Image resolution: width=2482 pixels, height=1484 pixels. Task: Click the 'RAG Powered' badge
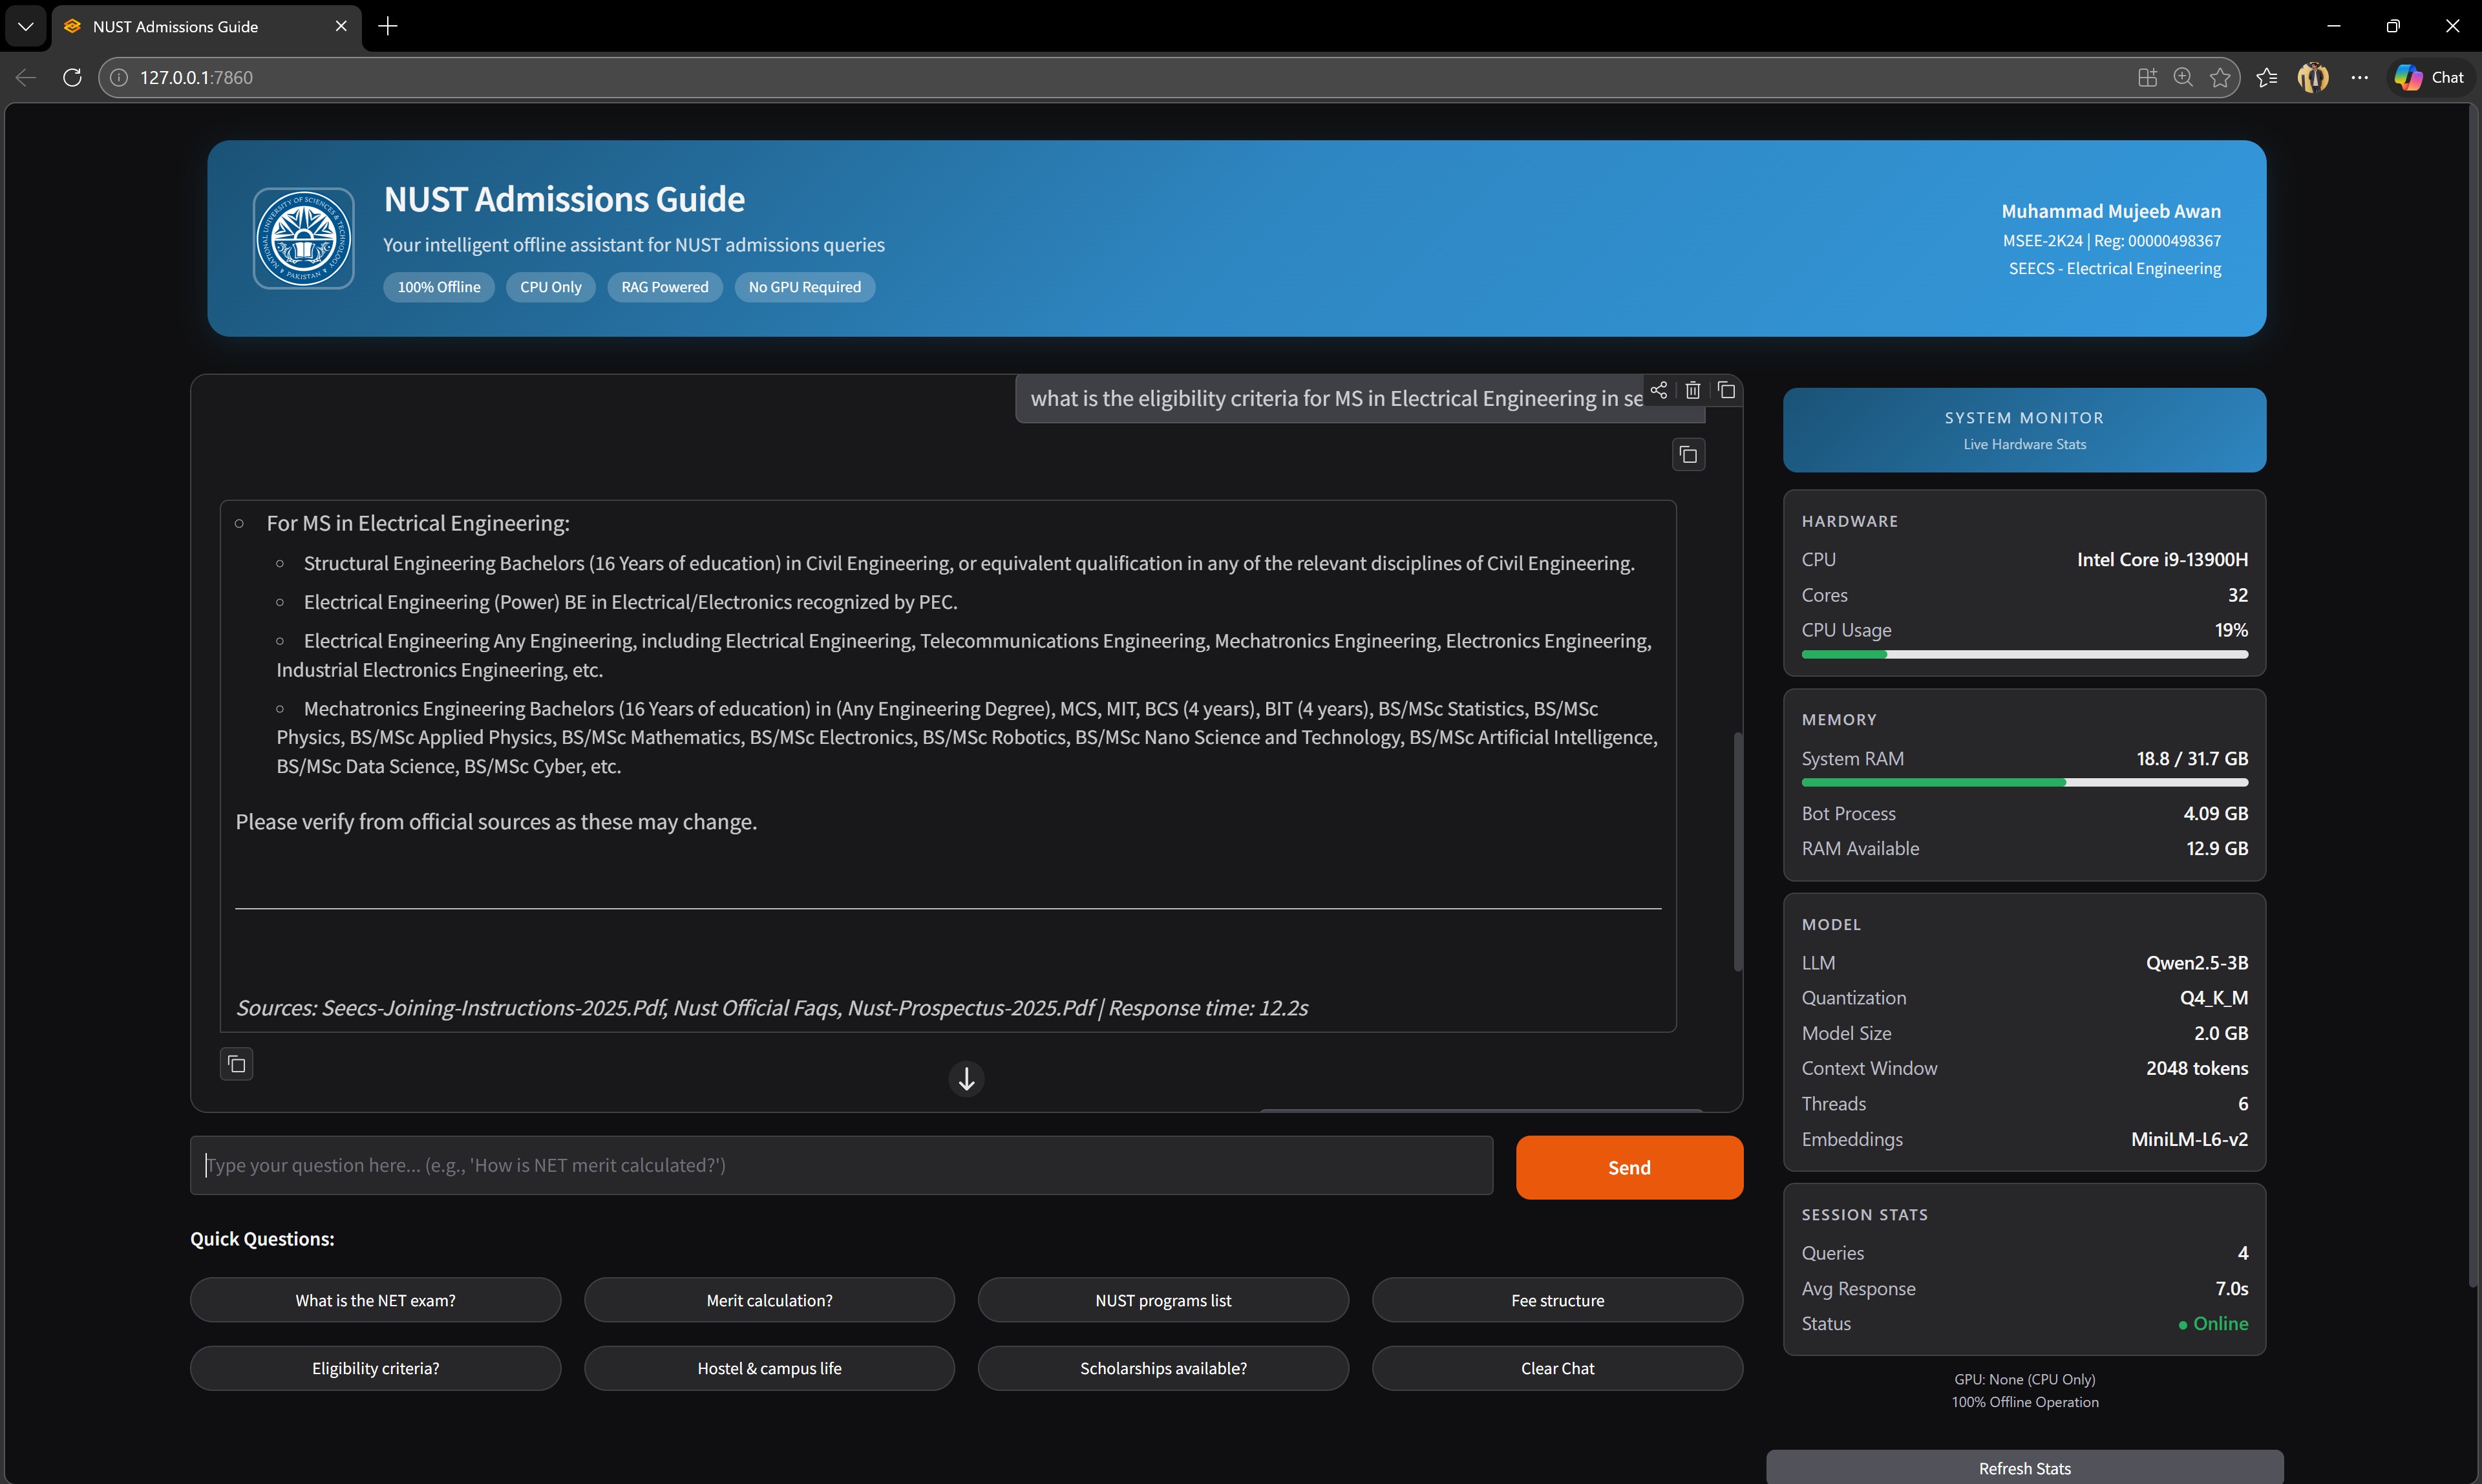(665, 287)
